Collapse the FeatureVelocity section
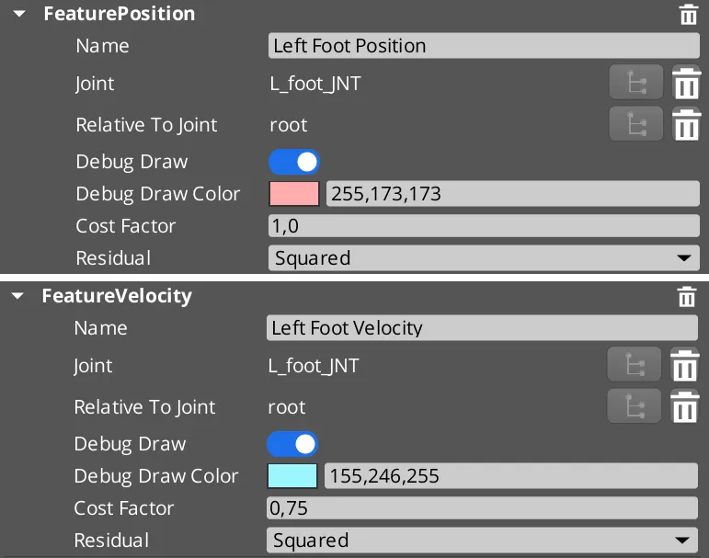709x558 pixels. [17, 296]
